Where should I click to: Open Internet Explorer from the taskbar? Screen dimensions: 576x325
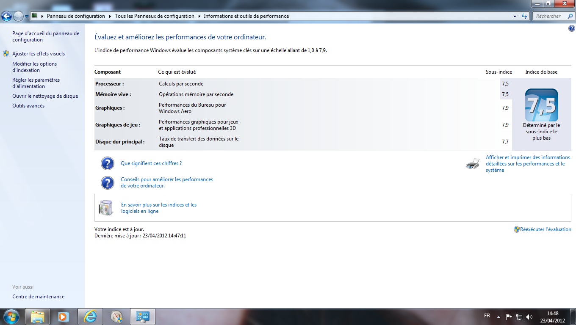pos(90,317)
